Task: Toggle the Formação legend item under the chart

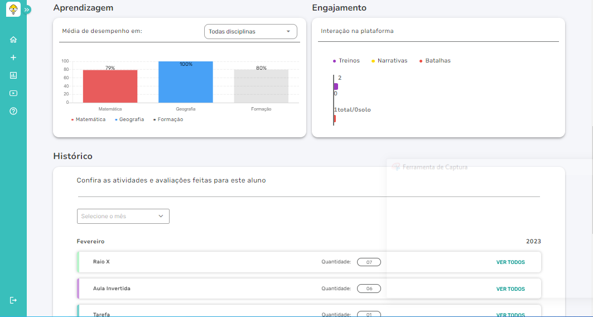Action: point(168,119)
